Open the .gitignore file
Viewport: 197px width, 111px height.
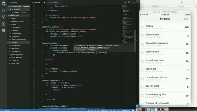(x=15, y=36)
